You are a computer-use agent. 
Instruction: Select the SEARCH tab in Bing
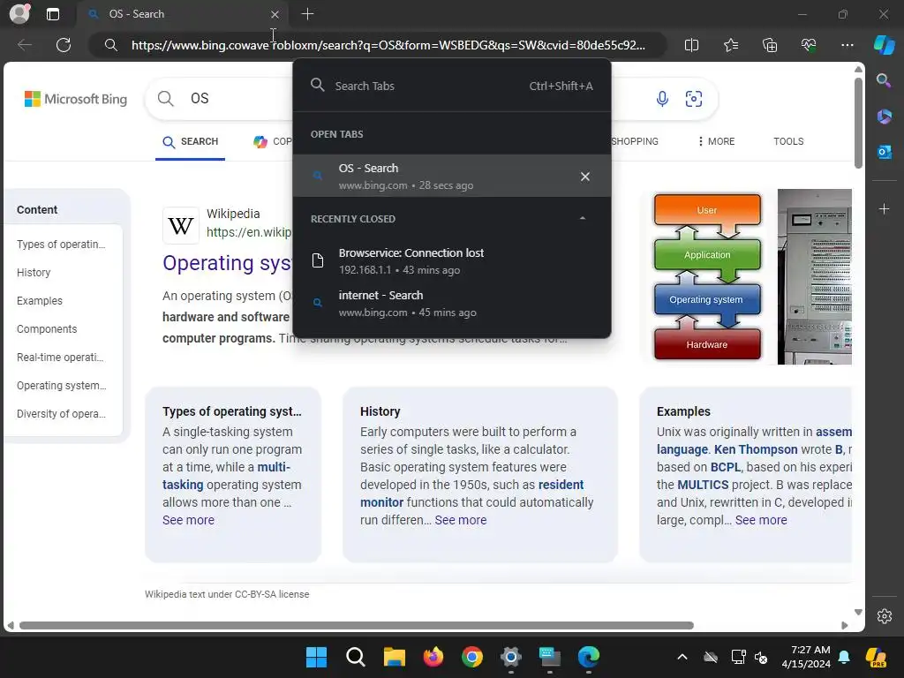coord(191,142)
